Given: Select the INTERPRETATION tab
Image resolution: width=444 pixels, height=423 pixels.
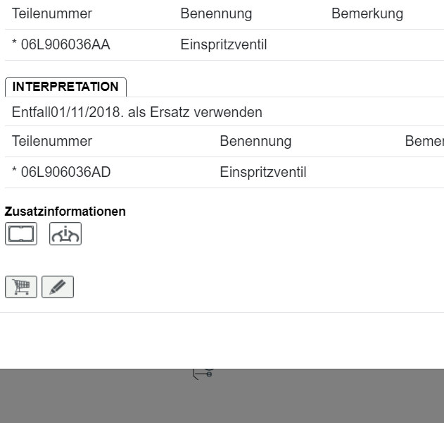Looking at the screenshot, I should [65, 87].
